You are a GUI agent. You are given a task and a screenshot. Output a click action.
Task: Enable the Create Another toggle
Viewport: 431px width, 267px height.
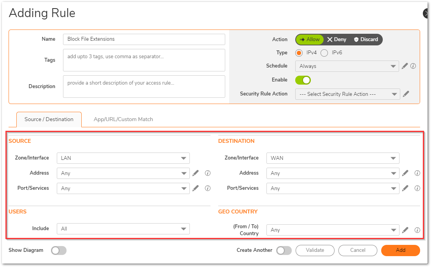click(x=284, y=251)
